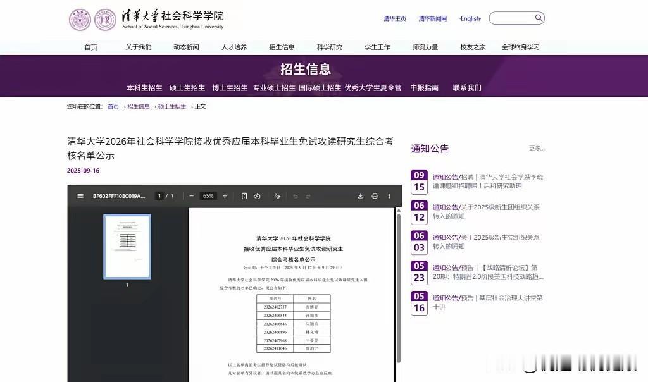The width and height of the screenshot is (648, 382).
Task: Select 本科生招生 sub-navigation tab
Action: point(144,87)
